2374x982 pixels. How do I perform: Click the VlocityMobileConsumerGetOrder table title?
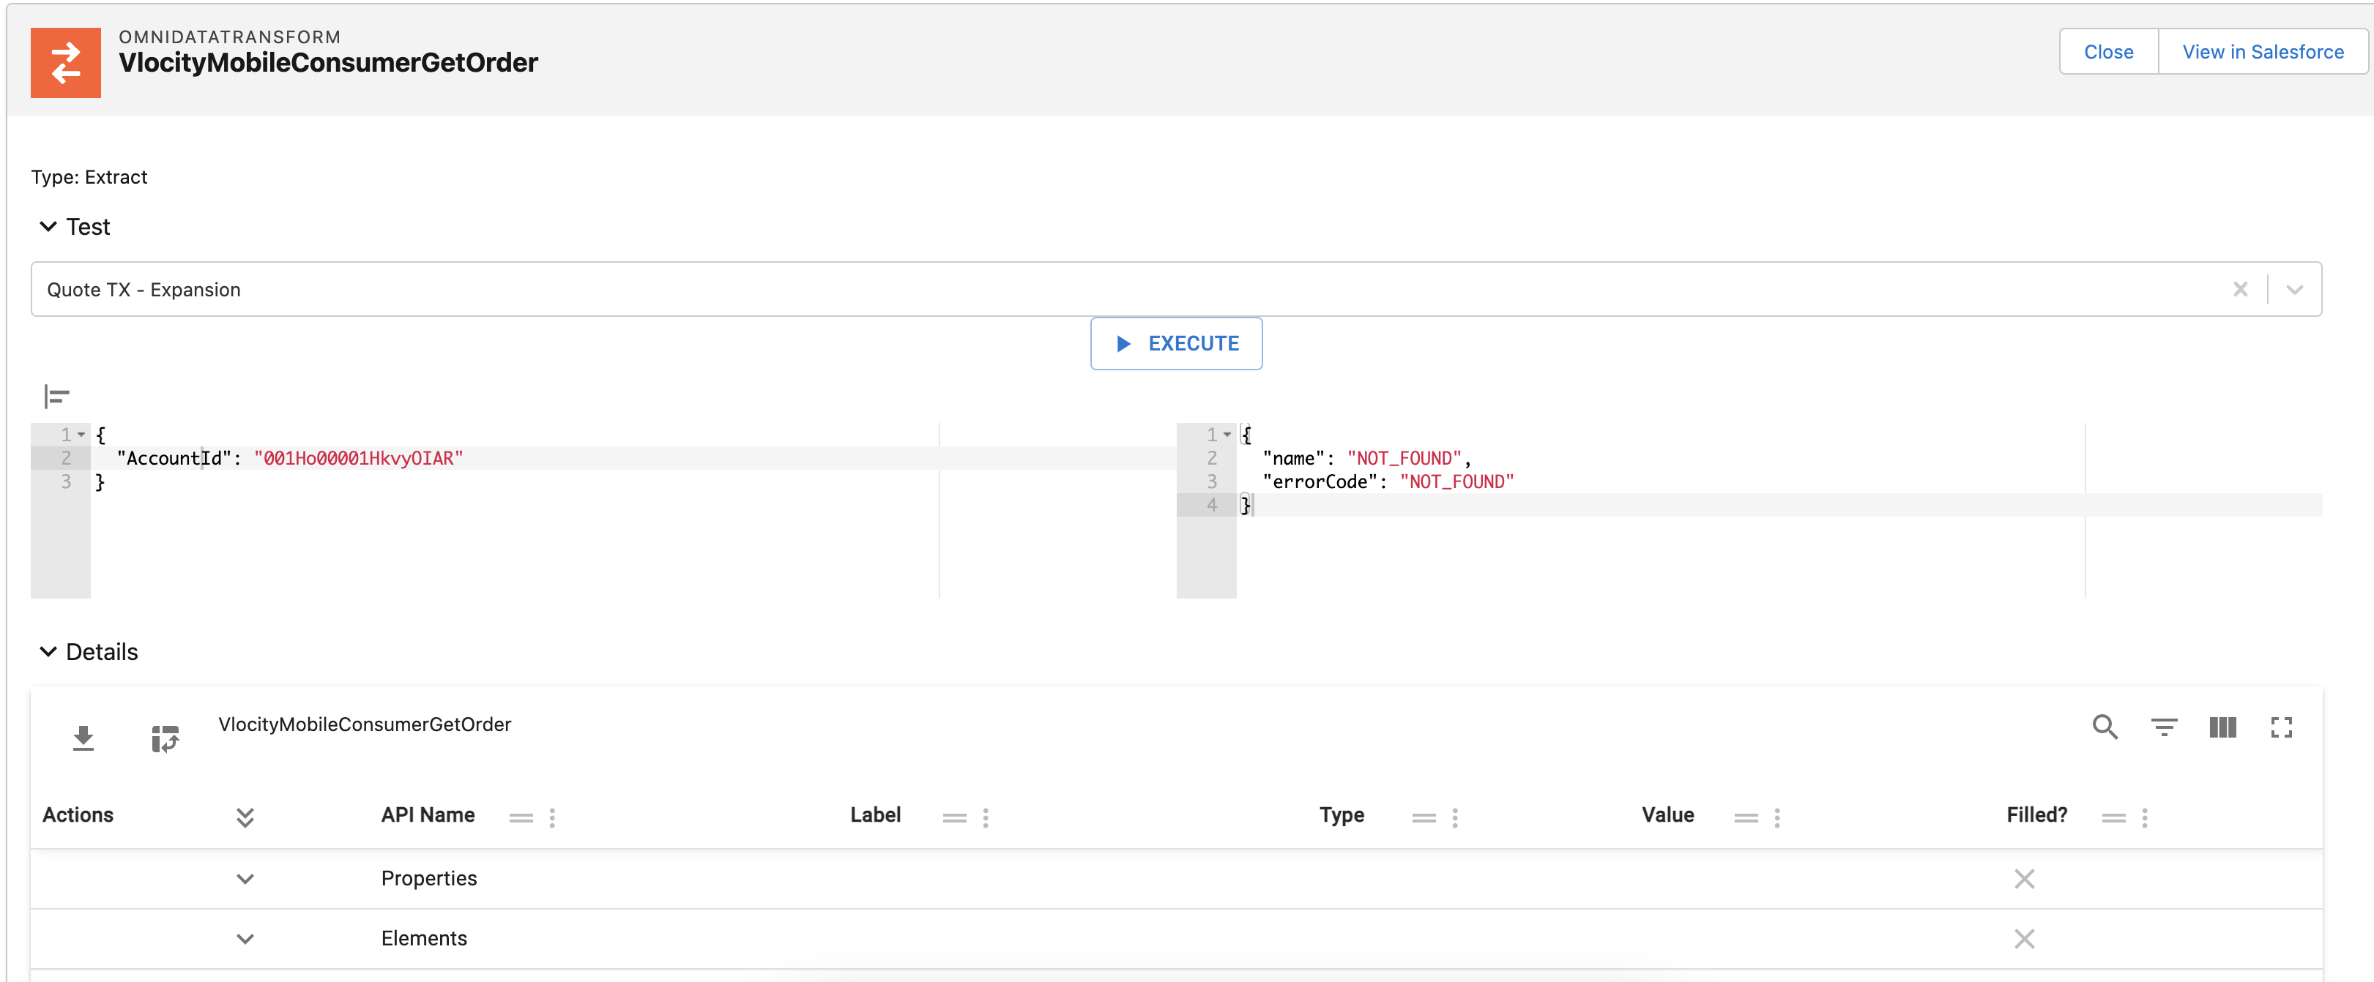click(x=364, y=724)
